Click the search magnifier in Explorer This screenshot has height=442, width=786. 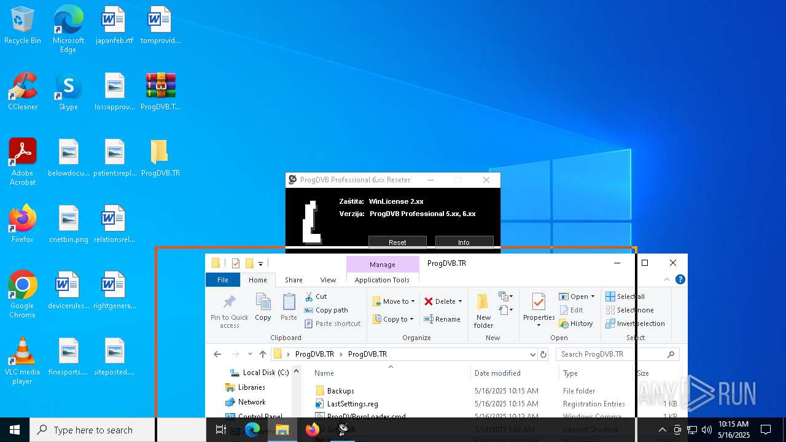point(671,354)
